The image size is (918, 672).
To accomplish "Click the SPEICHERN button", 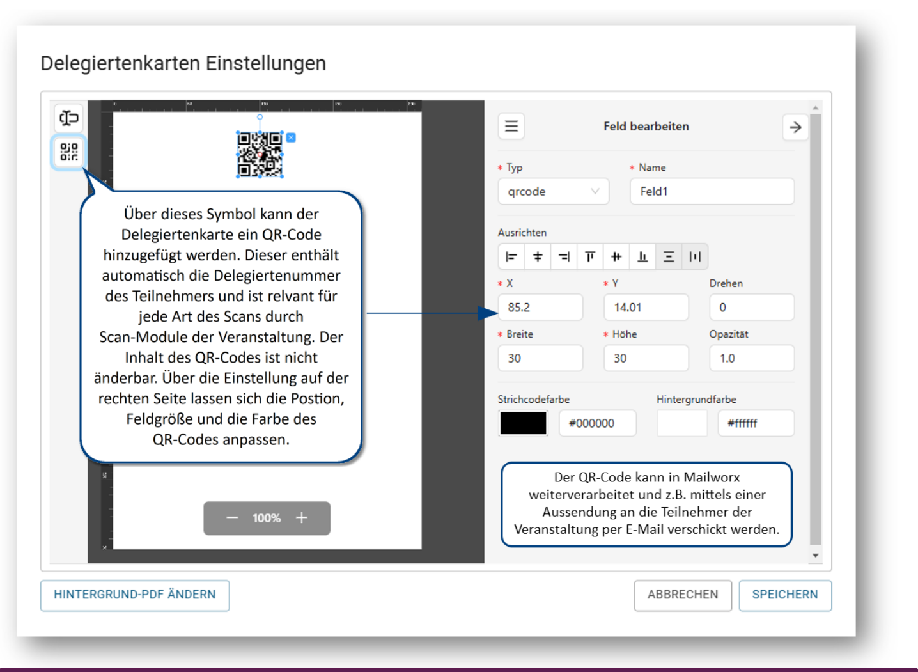I will 785,595.
